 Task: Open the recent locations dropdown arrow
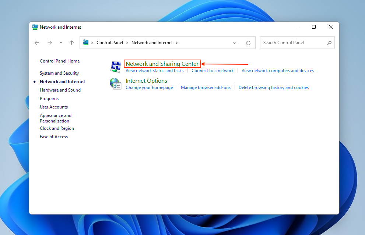click(60, 43)
